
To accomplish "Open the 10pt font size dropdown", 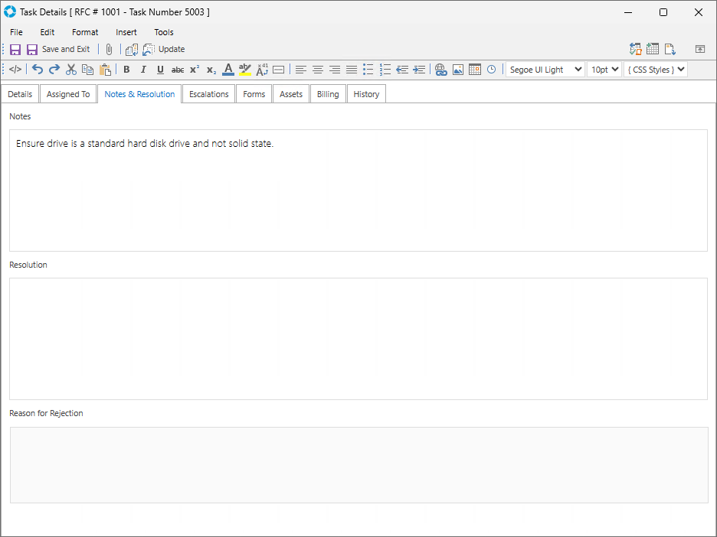I will [x=604, y=70].
